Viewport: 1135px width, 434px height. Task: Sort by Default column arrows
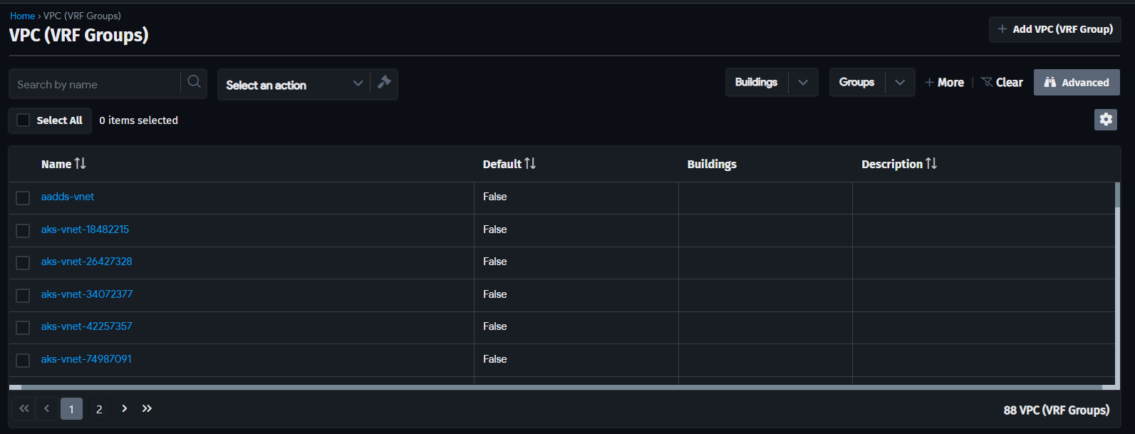pyautogui.click(x=530, y=164)
